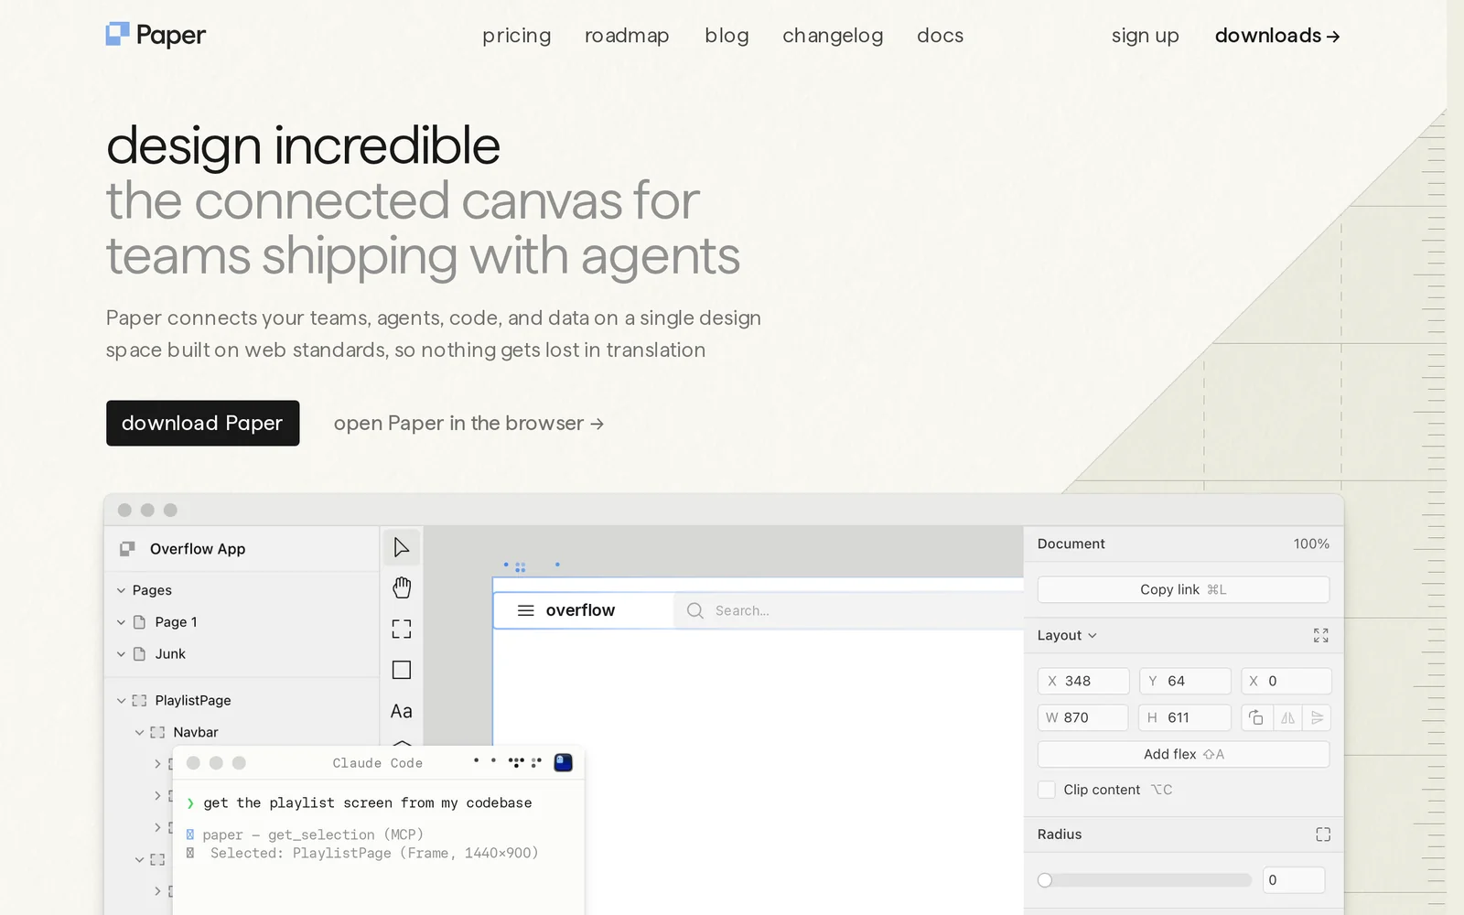This screenshot has width=1464, height=915.
Task: Click the hamburger menu beside overflow
Action: [525, 610]
